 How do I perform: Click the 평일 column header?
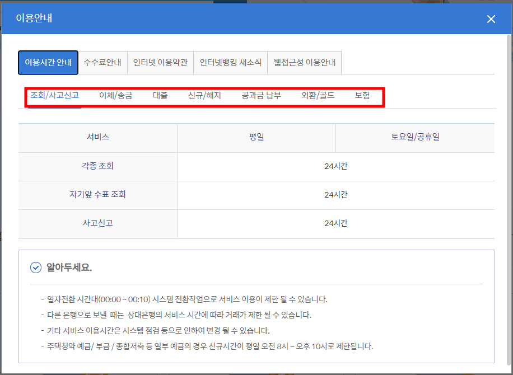click(256, 137)
